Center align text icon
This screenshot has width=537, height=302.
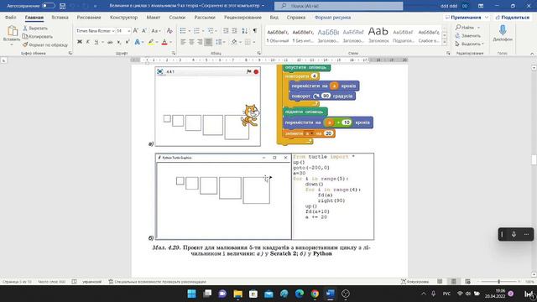[191, 42]
